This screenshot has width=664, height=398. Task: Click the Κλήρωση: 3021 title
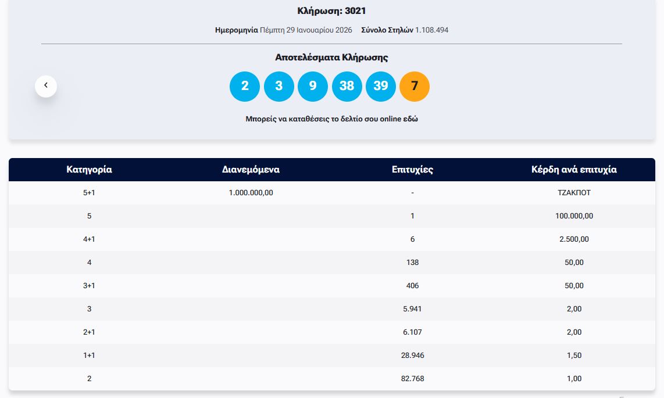tap(331, 11)
